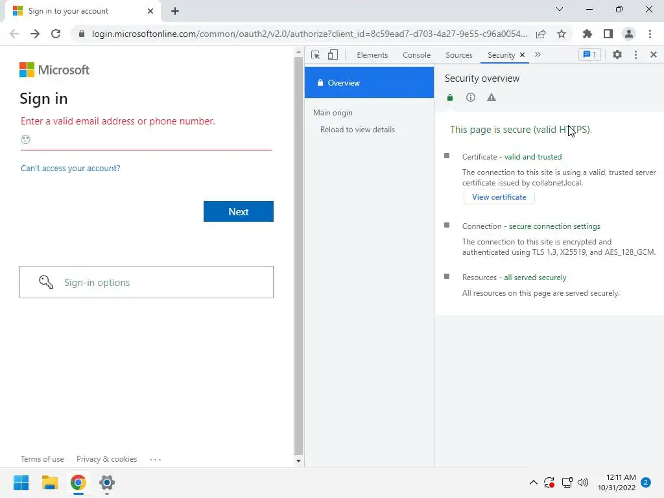Click the View certificate button
The image size is (664, 498).
click(x=499, y=197)
